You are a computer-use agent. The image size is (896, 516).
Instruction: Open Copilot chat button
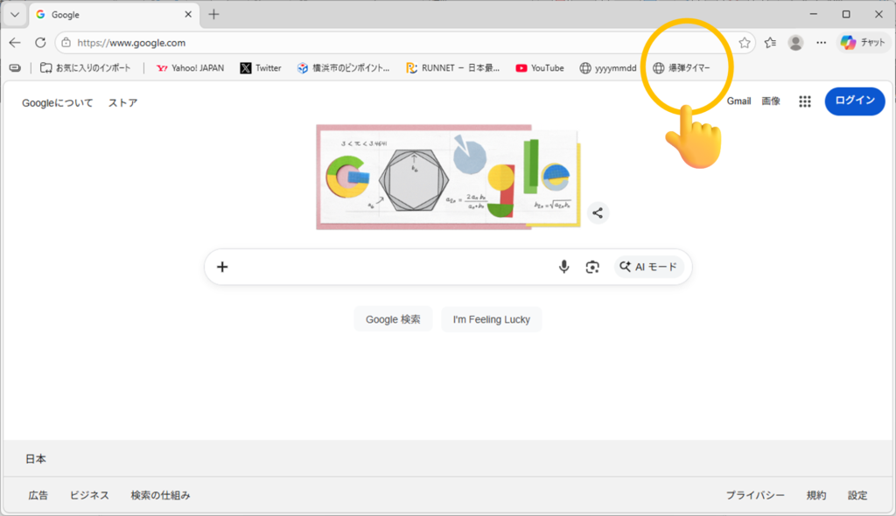coord(863,42)
